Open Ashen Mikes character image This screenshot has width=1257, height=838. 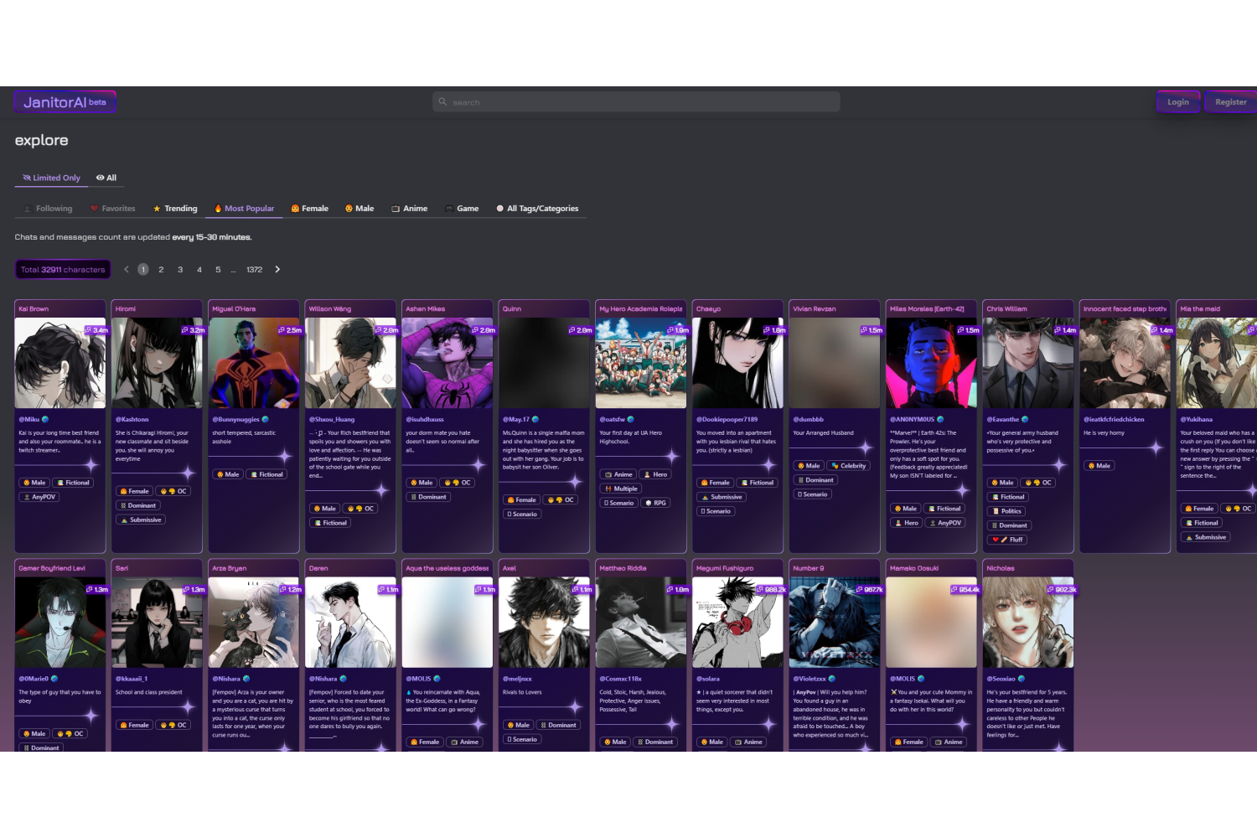447,363
